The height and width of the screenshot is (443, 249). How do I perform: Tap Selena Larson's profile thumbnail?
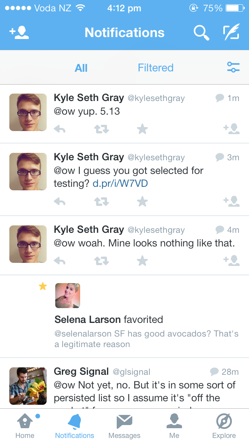click(x=68, y=296)
